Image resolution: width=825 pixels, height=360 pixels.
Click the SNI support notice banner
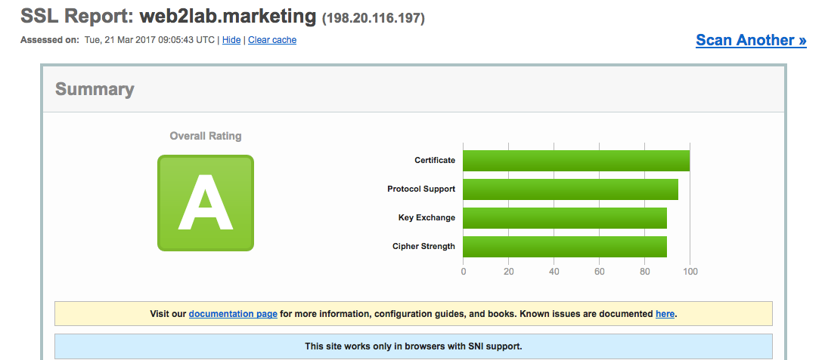[x=413, y=346]
